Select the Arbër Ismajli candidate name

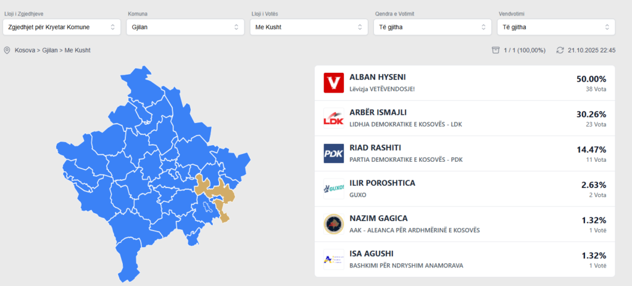(x=378, y=113)
